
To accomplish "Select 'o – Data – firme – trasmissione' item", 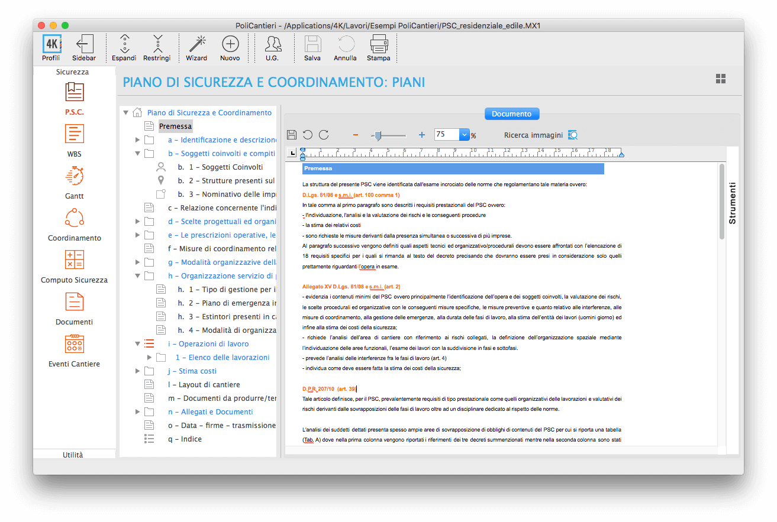I will click(222, 426).
